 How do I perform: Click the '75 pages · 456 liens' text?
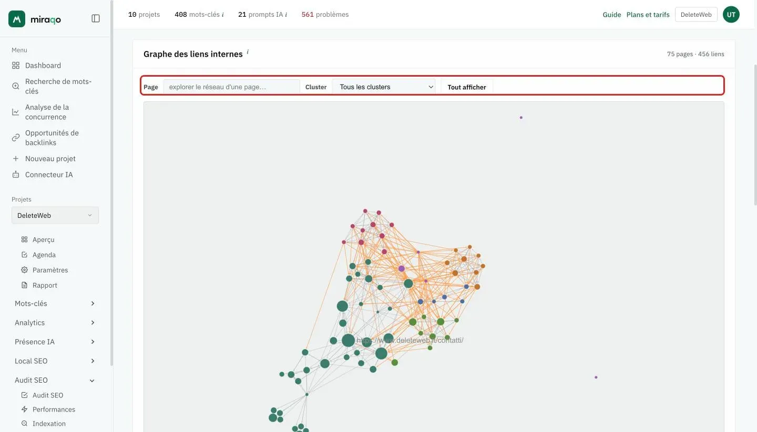click(695, 54)
